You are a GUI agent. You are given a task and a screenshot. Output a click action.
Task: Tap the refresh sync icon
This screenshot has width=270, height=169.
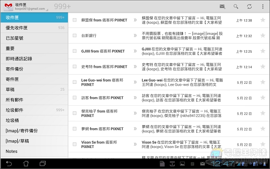(x=249, y=6)
